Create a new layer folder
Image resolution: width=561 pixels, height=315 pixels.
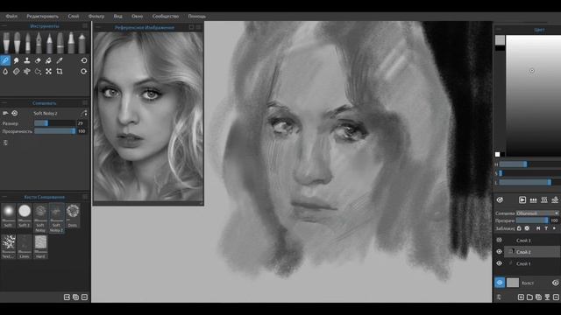pos(529,297)
